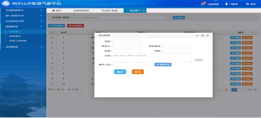
Task: Click the 气象局 user icon
Action: click(x=227, y=4)
